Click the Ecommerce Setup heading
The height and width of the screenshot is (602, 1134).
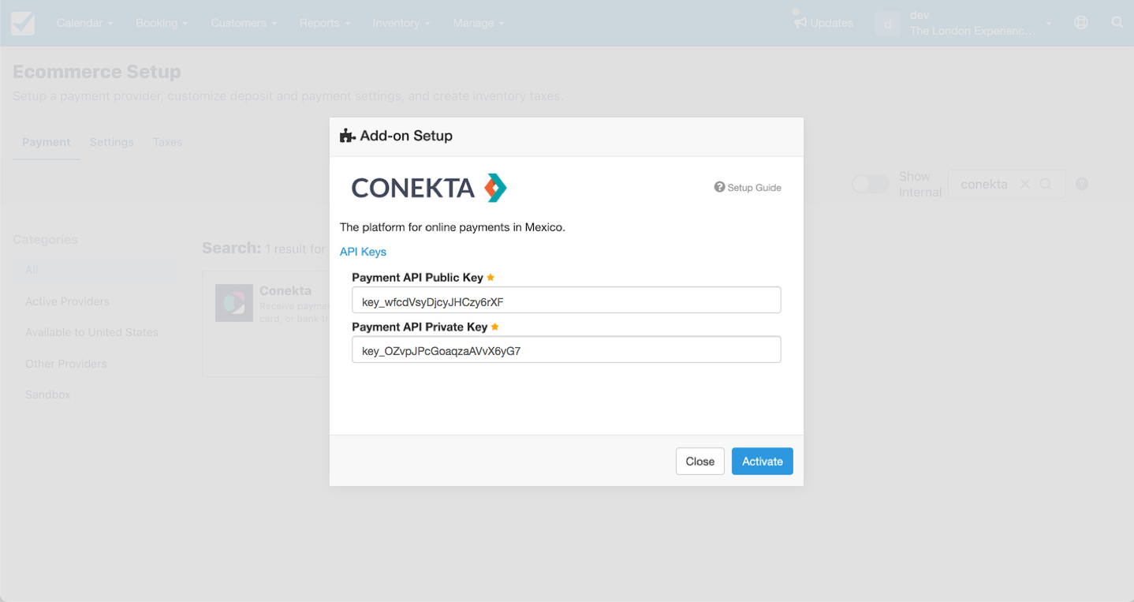coord(97,72)
